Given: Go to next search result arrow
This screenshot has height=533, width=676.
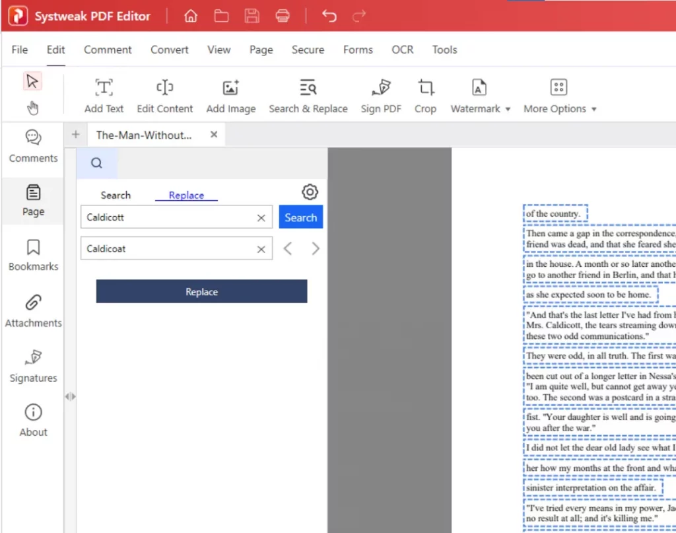Looking at the screenshot, I should pos(315,248).
